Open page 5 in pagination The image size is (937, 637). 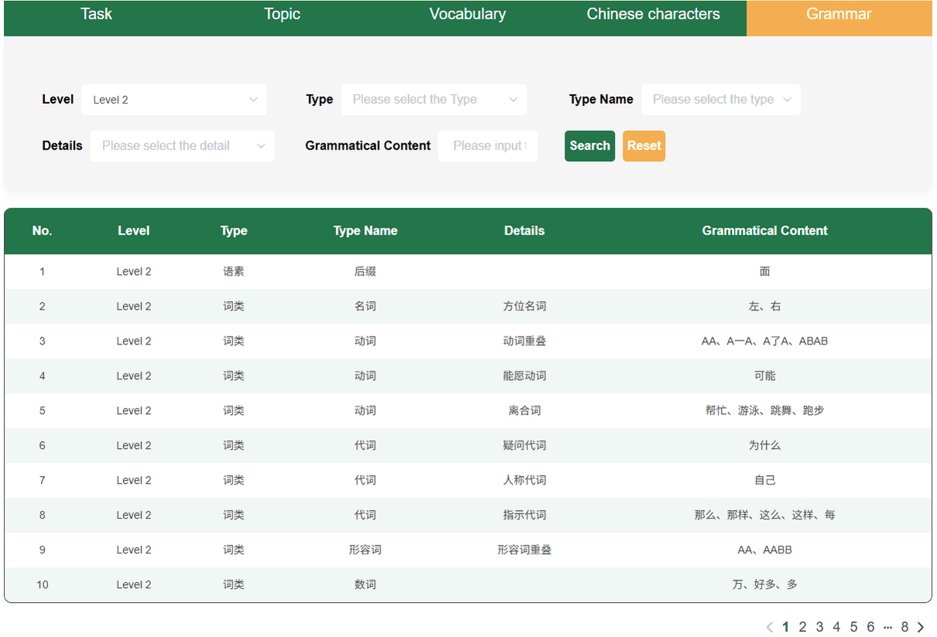pyautogui.click(x=853, y=627)
